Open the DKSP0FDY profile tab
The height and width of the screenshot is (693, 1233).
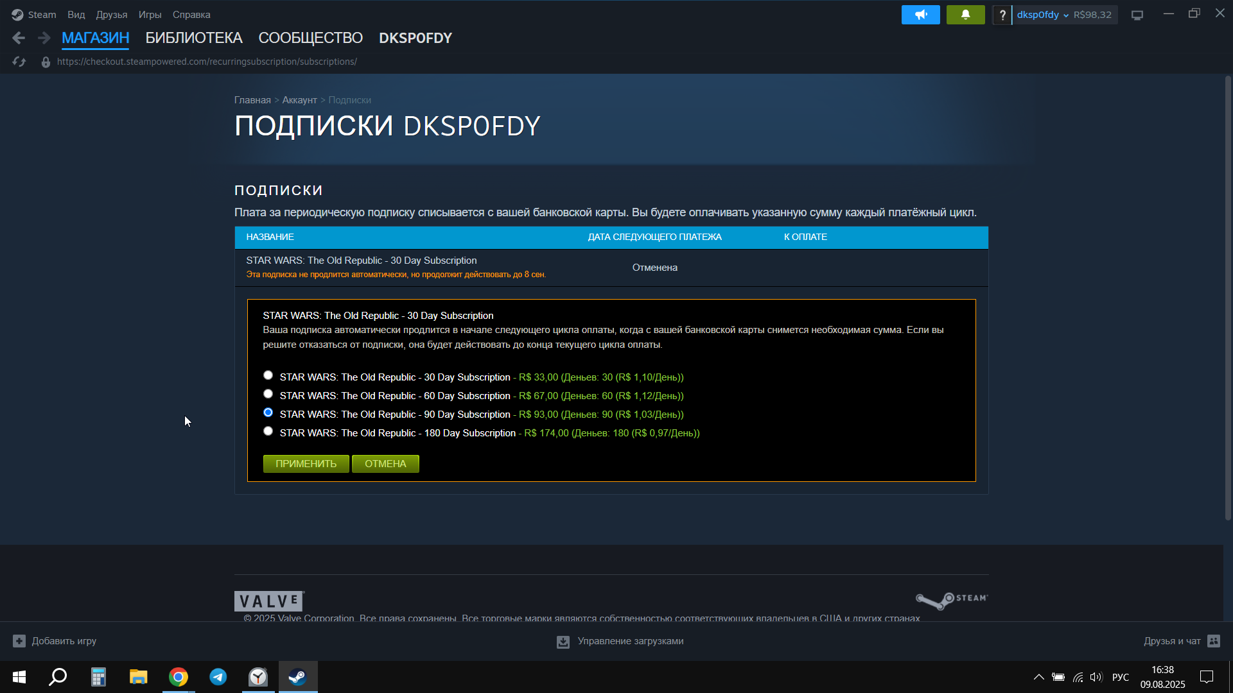tap(415, 38)
